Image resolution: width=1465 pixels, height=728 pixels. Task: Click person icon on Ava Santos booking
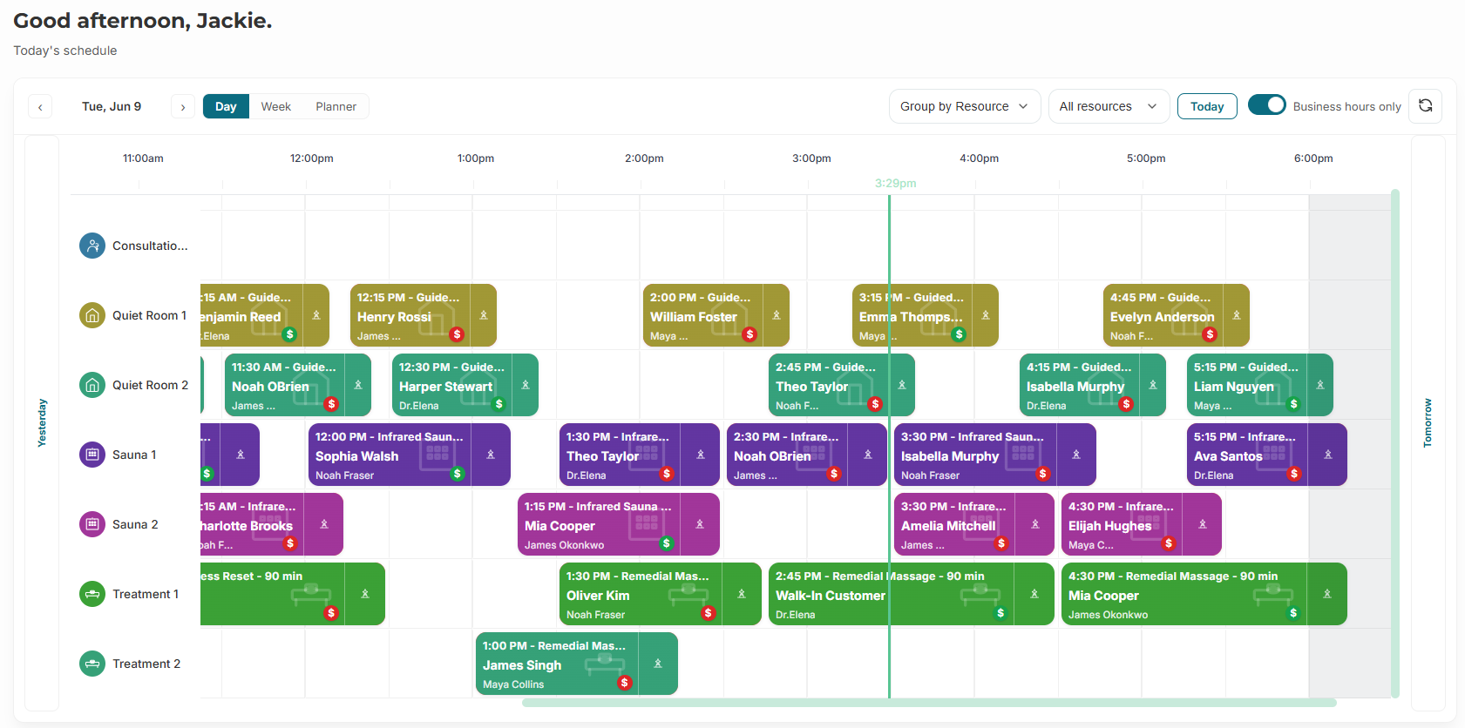(x=1328, y=455)
